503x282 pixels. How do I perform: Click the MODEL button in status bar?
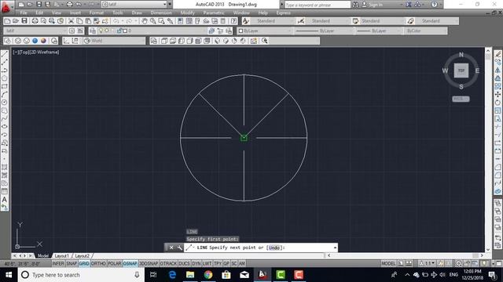(x=388, y=263)
